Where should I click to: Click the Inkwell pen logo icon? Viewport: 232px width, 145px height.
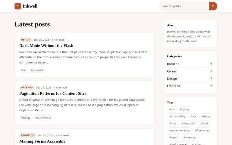(x=18, y=6)
